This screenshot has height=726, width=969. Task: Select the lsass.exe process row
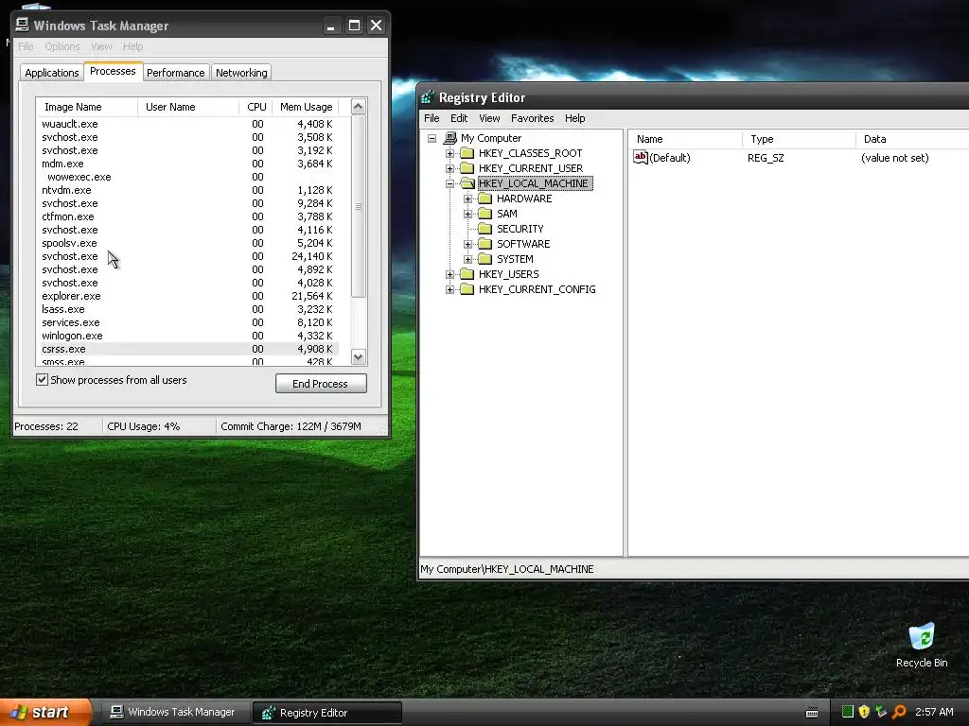pos(188,309)
